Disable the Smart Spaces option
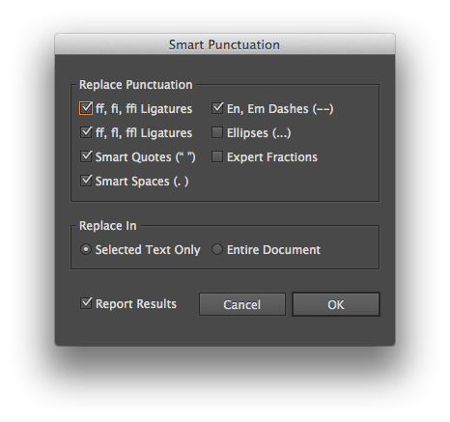Viewport: 450px width, 422px height. point(86,181)
